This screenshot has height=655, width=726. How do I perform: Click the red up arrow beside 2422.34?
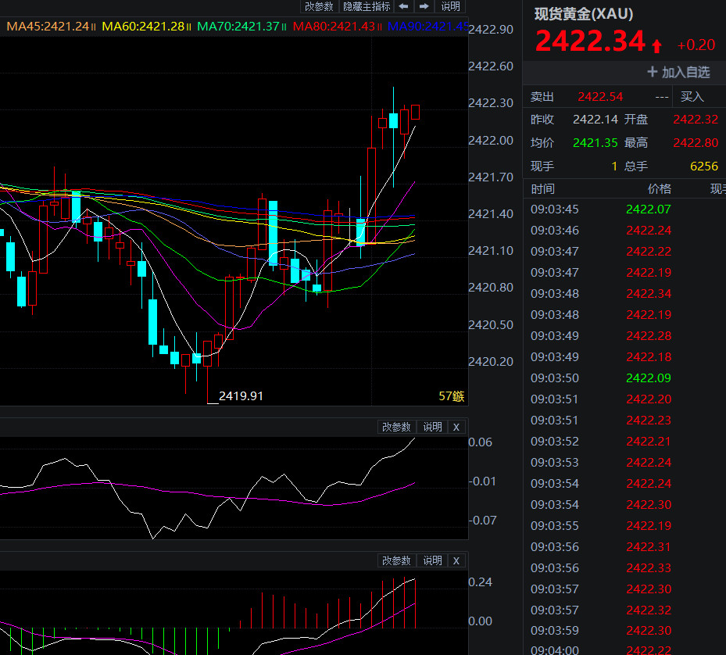(x=657, y=45)
